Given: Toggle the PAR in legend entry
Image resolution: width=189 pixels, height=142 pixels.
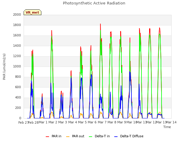Looking at the screenshot, I should [53, 136].
